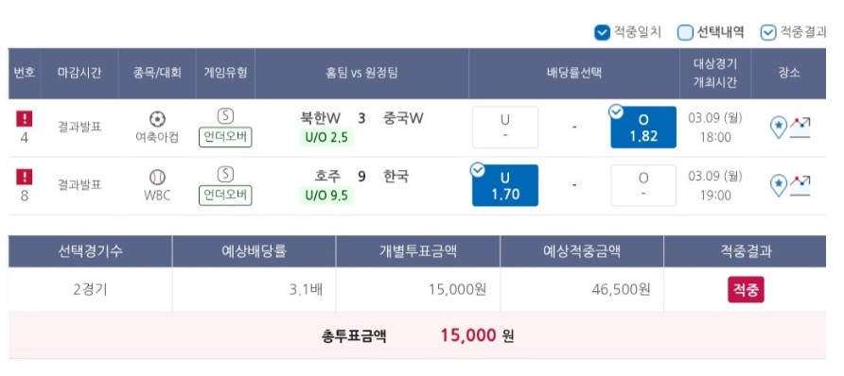This screenshot has height=376, width=844.
Task: Click red alert icon for match 4
Action: click(25, 119)
